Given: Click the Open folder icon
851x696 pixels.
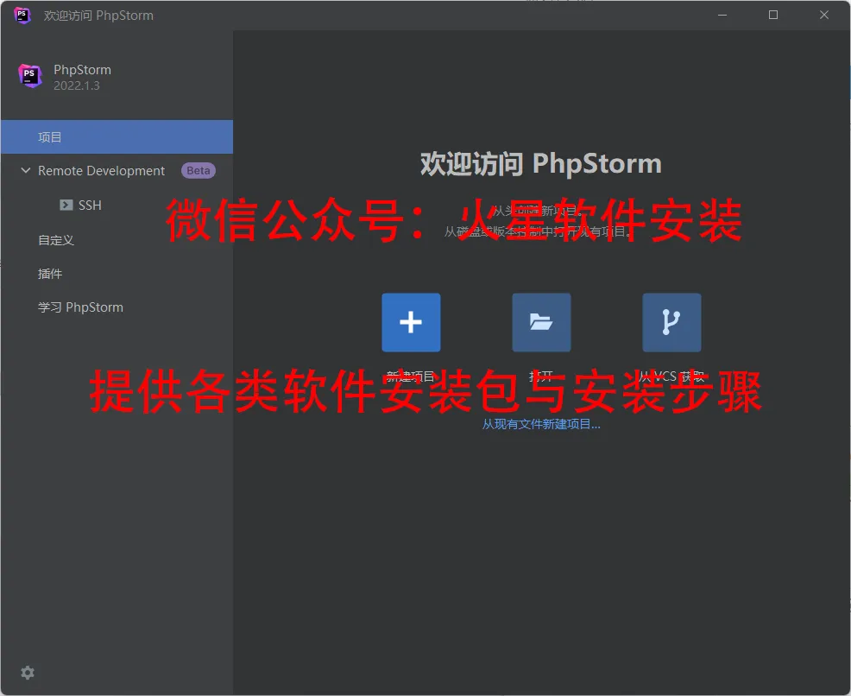Looking at the screenshot, I should pos(541,322).
